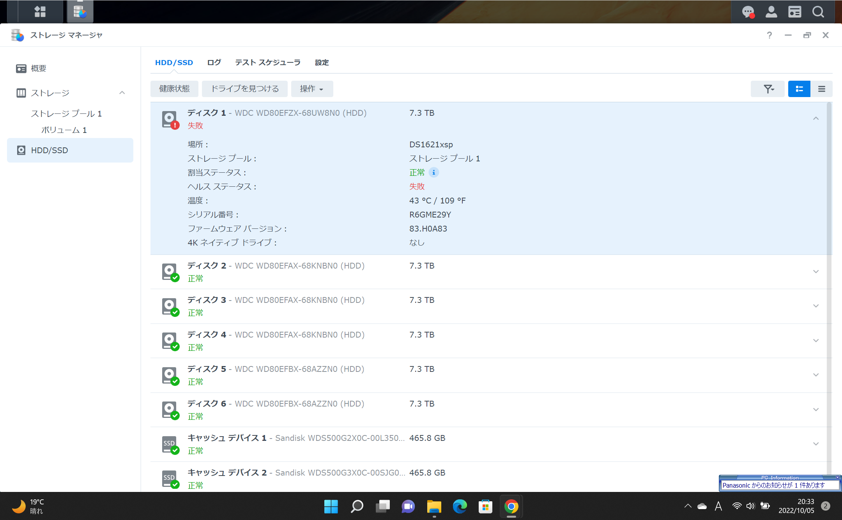The height and width of the screenshot is (520, 842).
Task: Click the ドライブを見つける button
Action: [245, 89]
